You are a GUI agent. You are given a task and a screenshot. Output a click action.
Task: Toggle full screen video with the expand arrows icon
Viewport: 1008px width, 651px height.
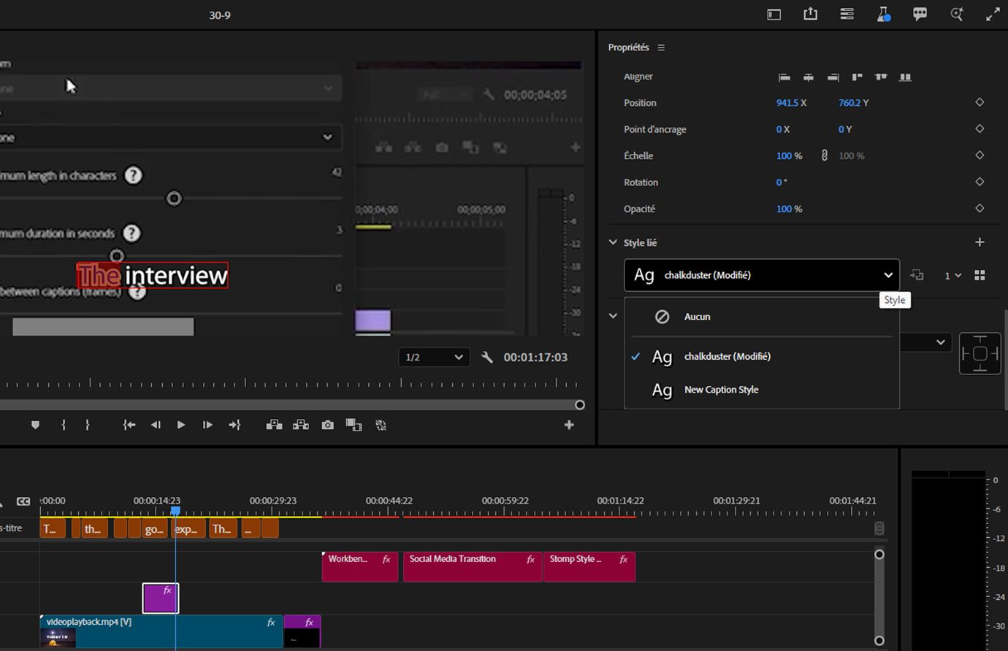(993, 14)
